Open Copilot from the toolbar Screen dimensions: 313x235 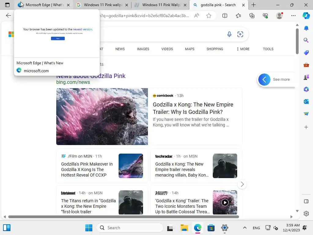tap(306, 16)
